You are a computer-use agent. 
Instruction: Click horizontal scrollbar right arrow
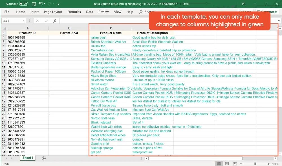[276, 158]
